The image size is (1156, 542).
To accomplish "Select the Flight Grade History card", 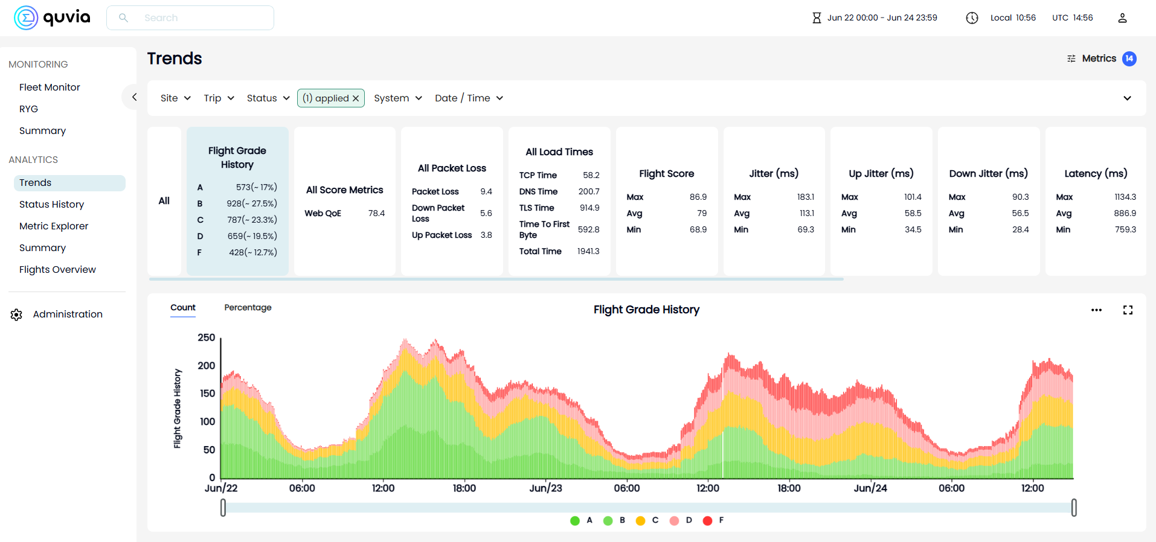I will click(237, 201).
